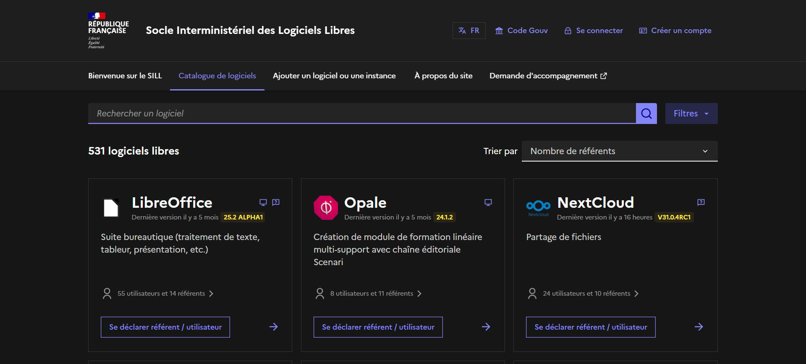
Task: Open the NextCloud title link
Action: click(596, 203)
